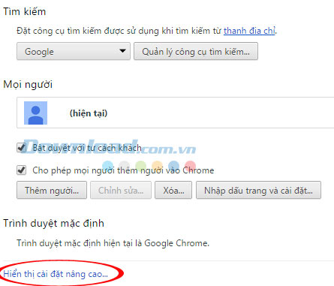The image size is (334, 286).
Task: Click the 'Mọi người' section heading
Action: pos(28,84)
